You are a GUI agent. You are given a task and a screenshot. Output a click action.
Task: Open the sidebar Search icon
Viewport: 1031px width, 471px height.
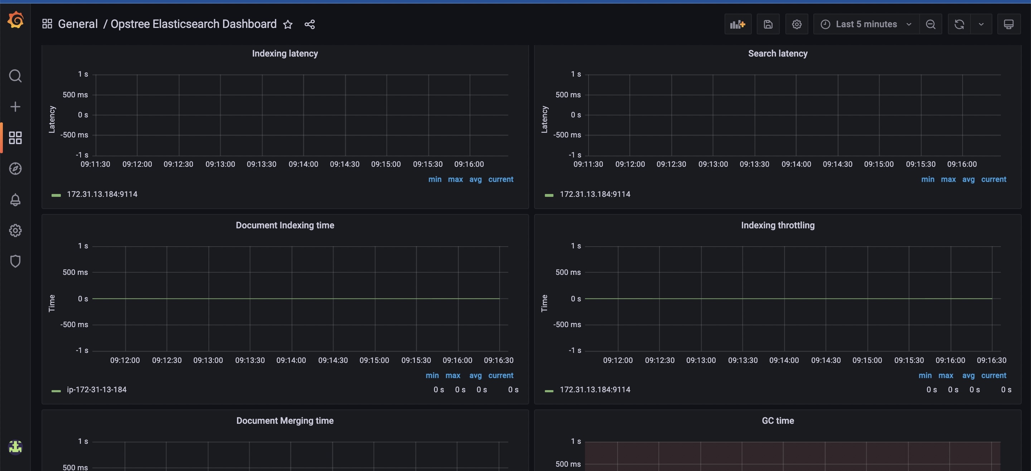point(15,76)
